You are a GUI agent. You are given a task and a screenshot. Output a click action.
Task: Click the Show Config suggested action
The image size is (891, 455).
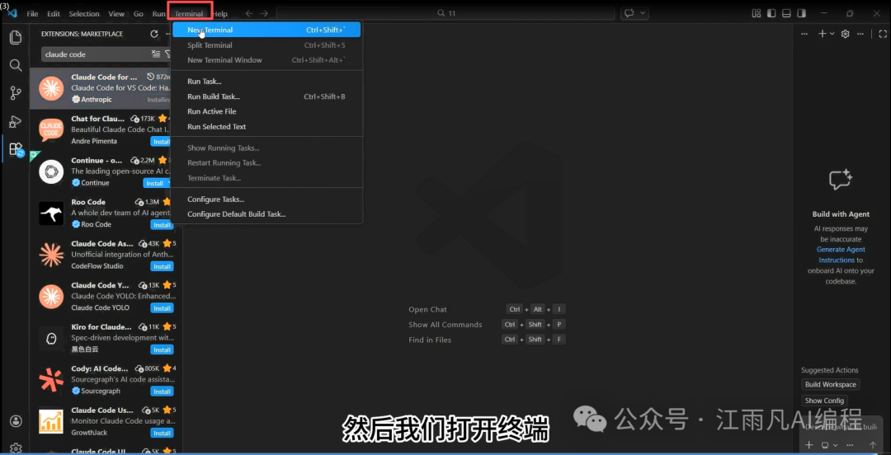point(824,401)
